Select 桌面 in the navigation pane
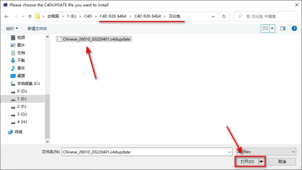Image resolution: width=302 pixels, height=170 pixels. 21,76
